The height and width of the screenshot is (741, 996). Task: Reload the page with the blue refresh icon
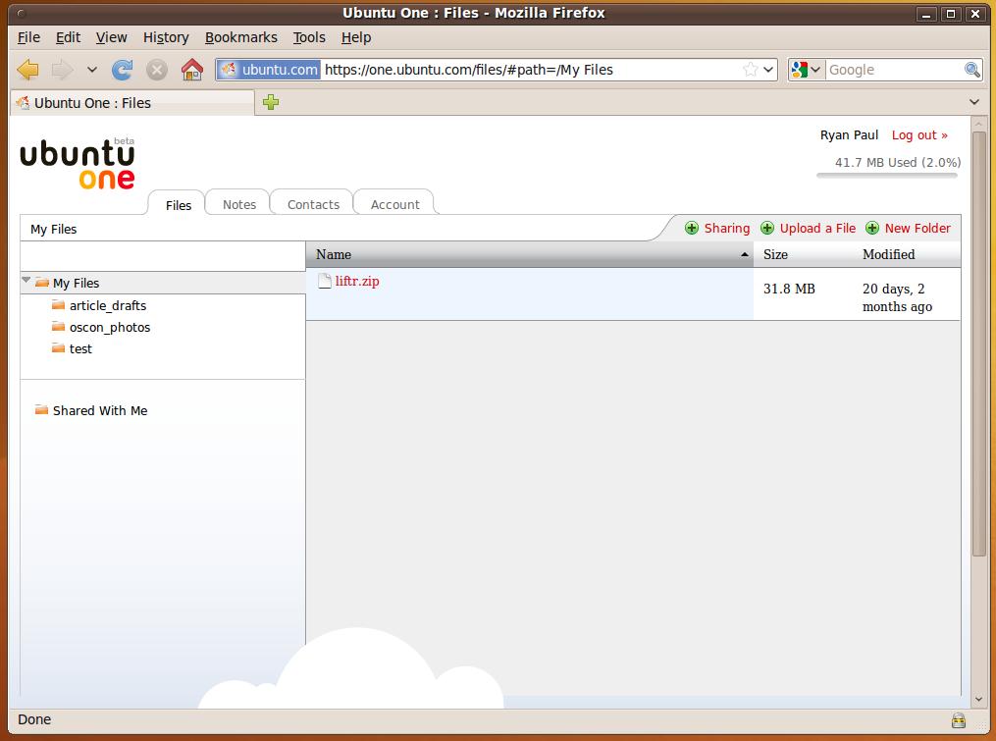(x=122, y=70)
